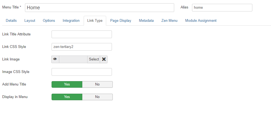
Task: Open the Metadata tab
Action: pos(146,21)
